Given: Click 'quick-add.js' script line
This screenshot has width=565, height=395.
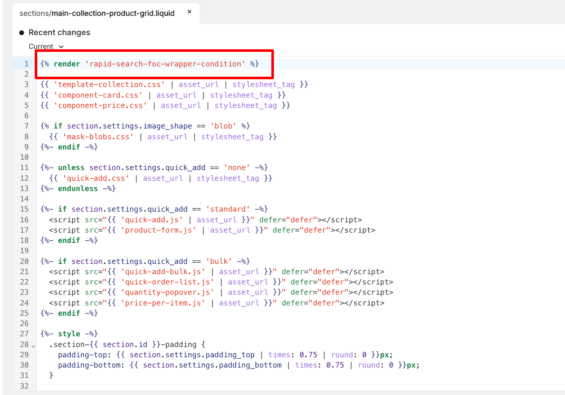Looking at the screenshot, I should 205,220.
